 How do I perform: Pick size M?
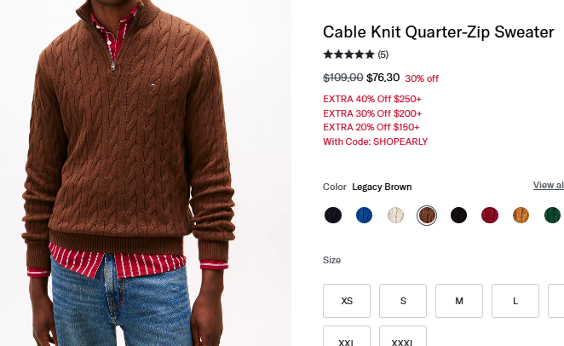coord(459,301)
